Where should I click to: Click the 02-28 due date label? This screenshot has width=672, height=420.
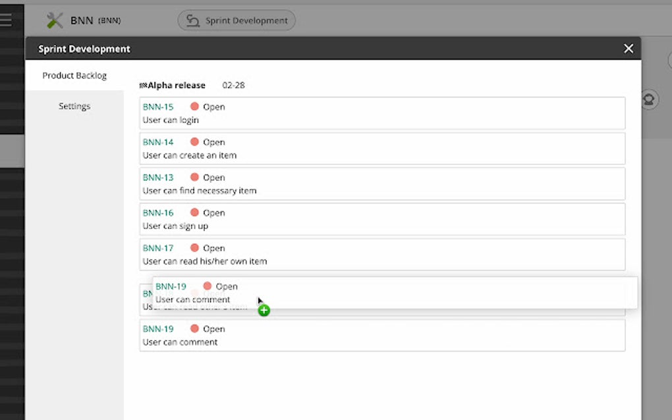[x=233, y=85]
